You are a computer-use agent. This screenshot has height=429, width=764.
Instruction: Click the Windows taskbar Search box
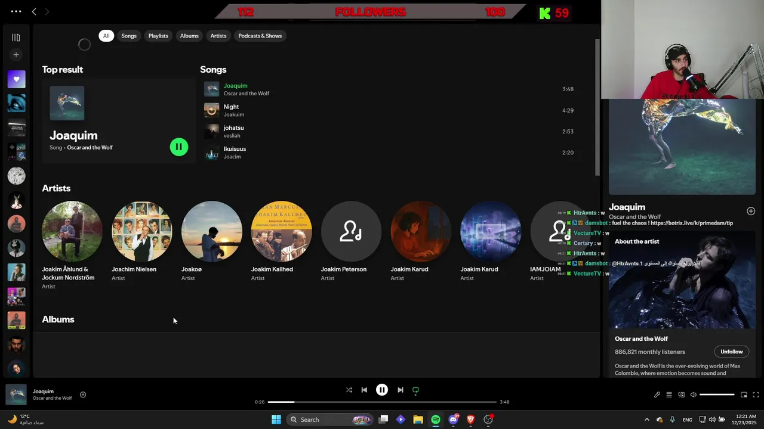pyautogui.click(x=331, y=419)
